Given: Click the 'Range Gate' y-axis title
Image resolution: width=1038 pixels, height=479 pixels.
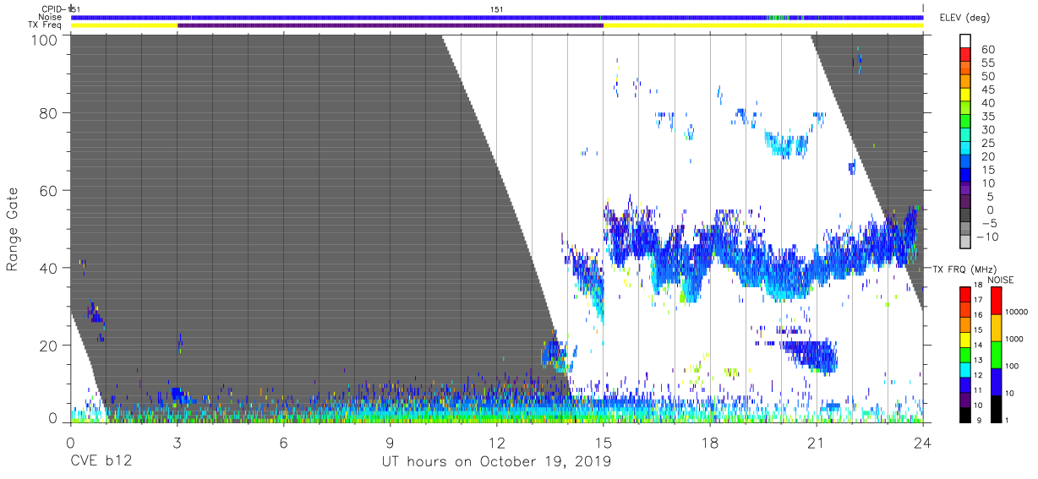Looking at the screenshot, I should (13, 230).
